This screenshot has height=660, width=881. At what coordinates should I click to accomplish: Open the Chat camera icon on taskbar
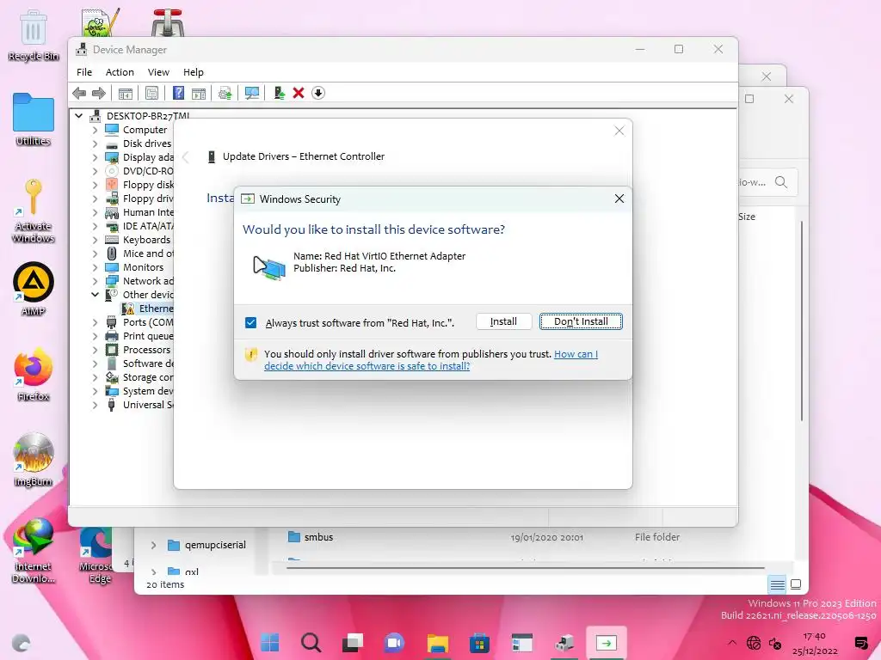[x=394, y=643]
